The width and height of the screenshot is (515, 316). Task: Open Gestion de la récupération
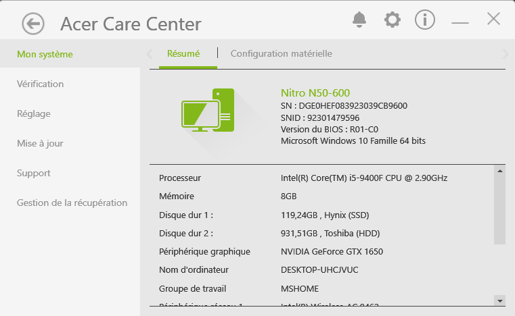point(72,203)
